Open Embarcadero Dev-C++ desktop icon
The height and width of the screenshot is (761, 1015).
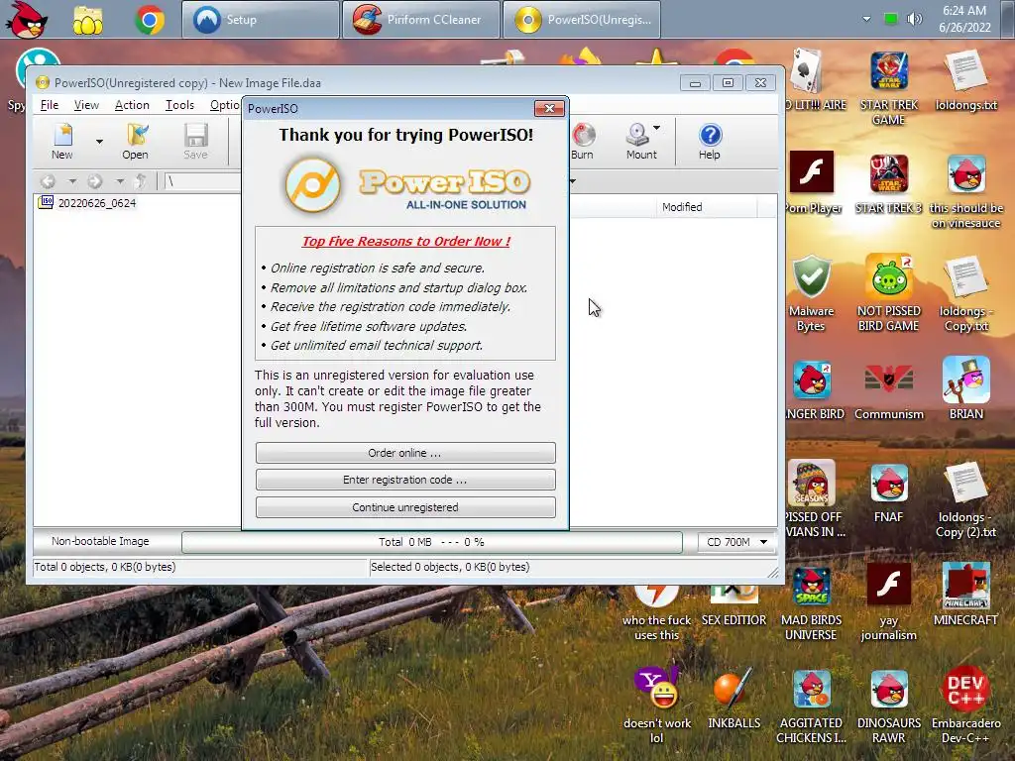(965, 706)
